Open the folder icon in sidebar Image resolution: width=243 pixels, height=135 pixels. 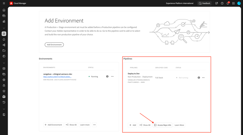[4, 51]
